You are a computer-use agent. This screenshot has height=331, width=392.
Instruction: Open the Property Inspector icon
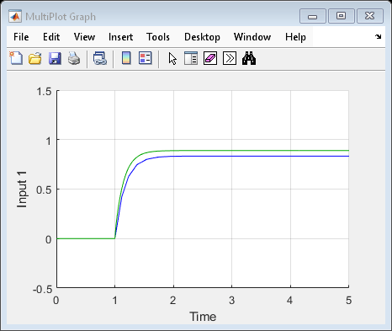[191, 58]
